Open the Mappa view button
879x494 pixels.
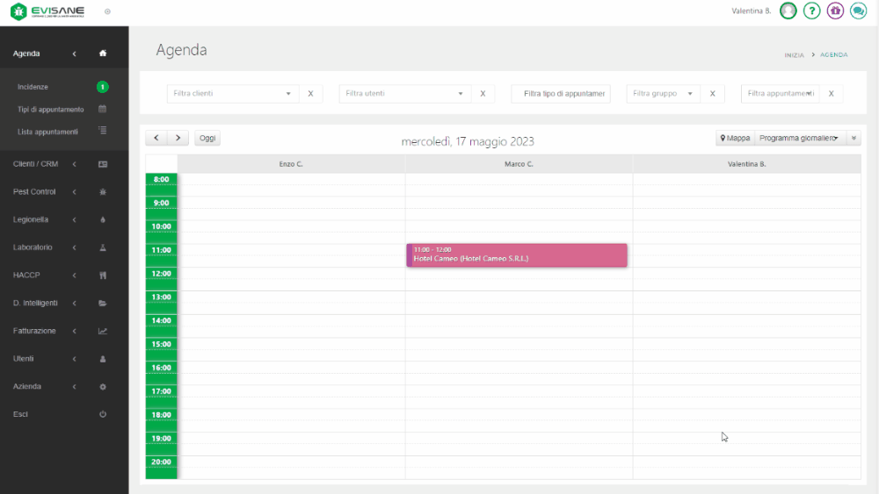click(735, 138)
